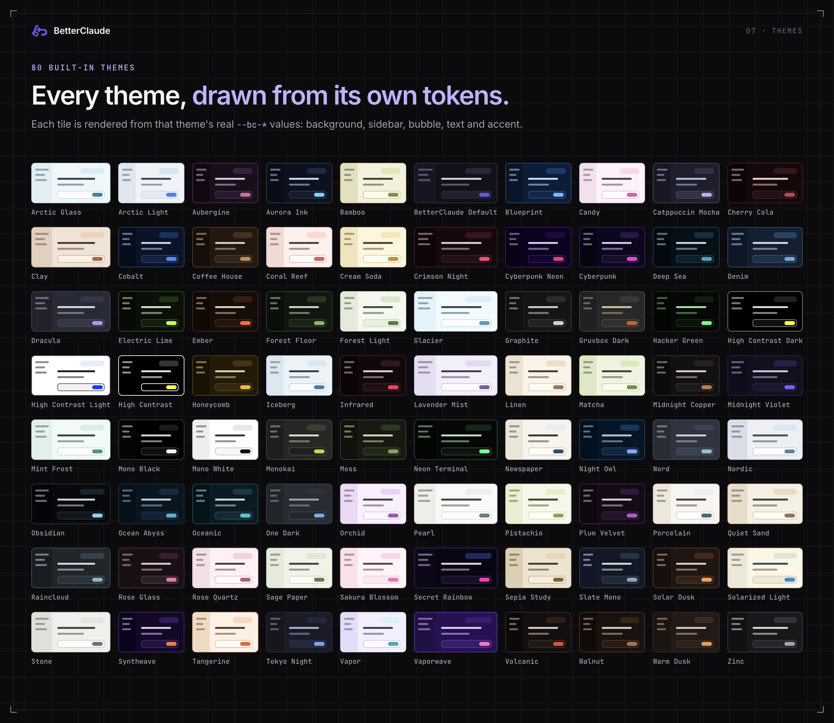Choose the Mono Black theme preview

click(x=151, y=439)
